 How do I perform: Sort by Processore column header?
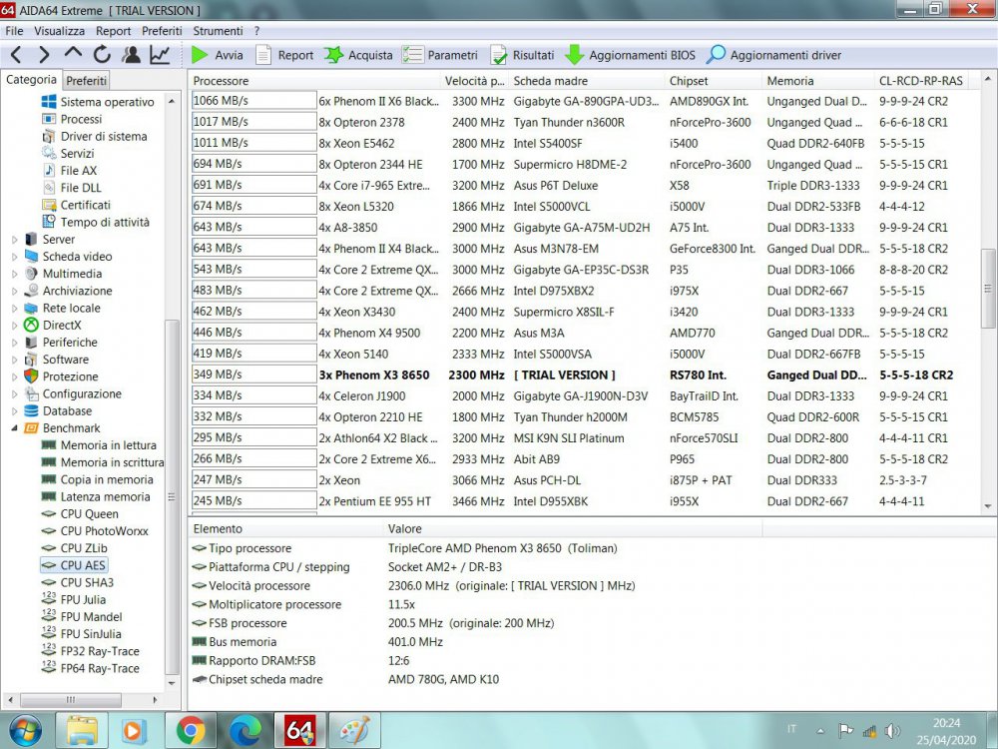[222, 81]
